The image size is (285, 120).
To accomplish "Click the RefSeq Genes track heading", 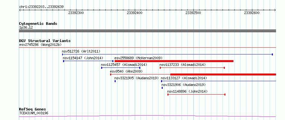I will (x=33, y=109).
